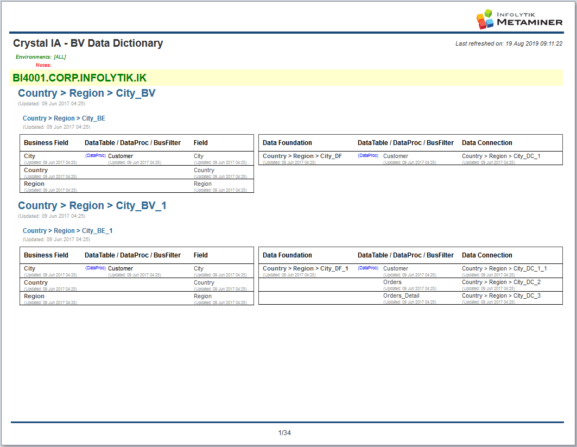Open the "Country > Region > City_BV_1" heading link
This screenshot has height=447, width=577.
(92, 205)
